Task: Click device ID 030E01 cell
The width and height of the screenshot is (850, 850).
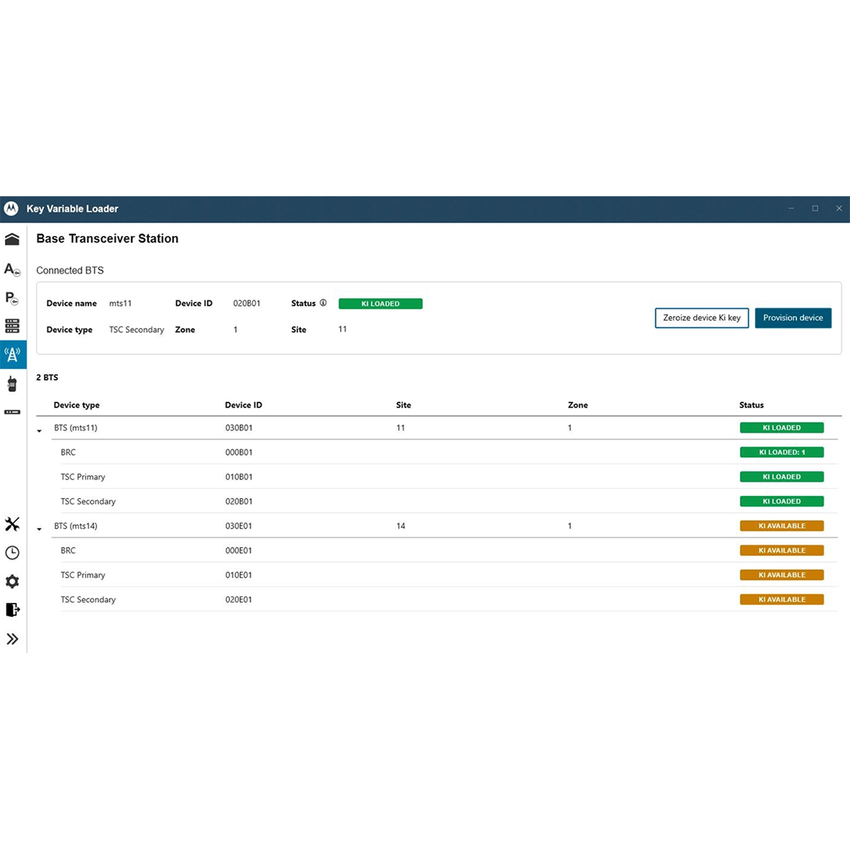Action: (x=239, y=526)
